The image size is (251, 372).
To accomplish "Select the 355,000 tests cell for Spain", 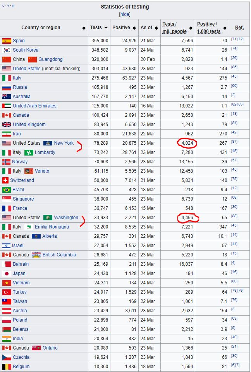I will [x=100, y=41].
